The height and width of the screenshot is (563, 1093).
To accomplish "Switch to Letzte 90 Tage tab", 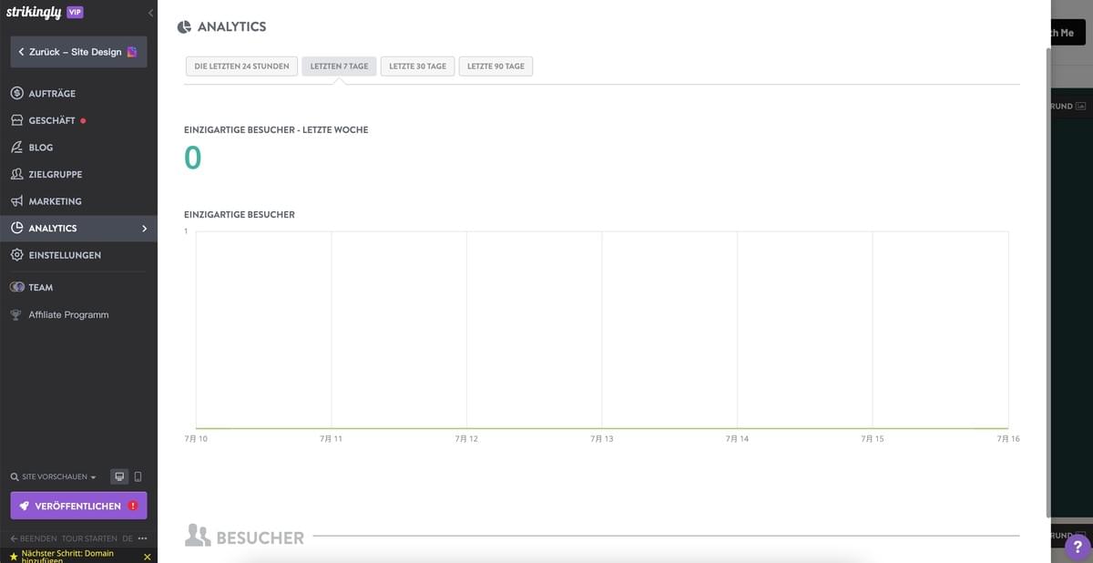I will click(495, 67).
